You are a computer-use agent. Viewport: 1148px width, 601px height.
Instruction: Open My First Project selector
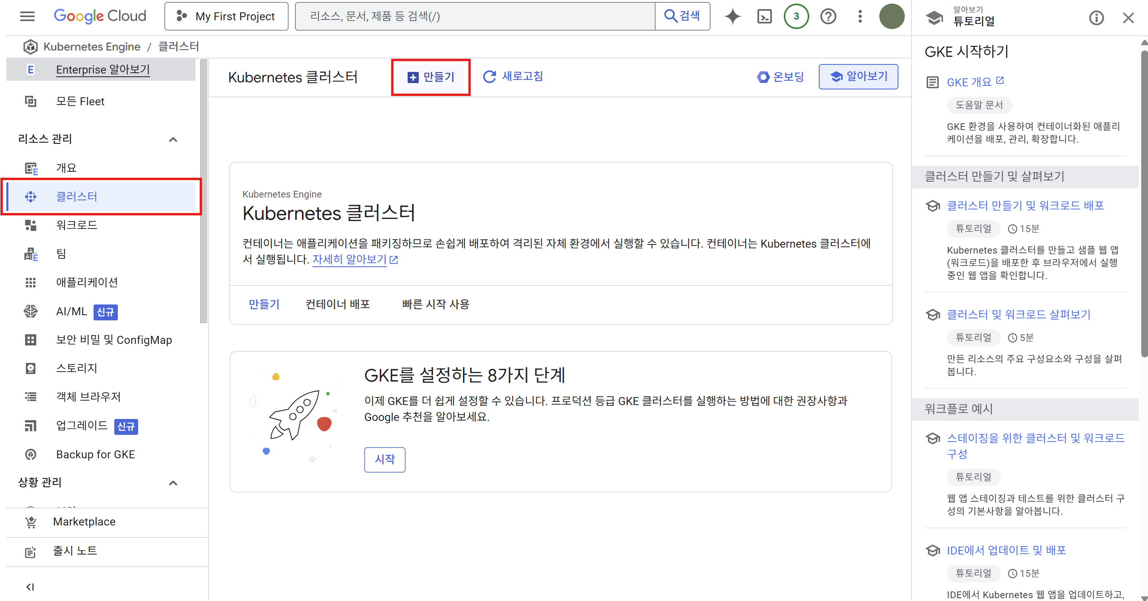point(226,16)
